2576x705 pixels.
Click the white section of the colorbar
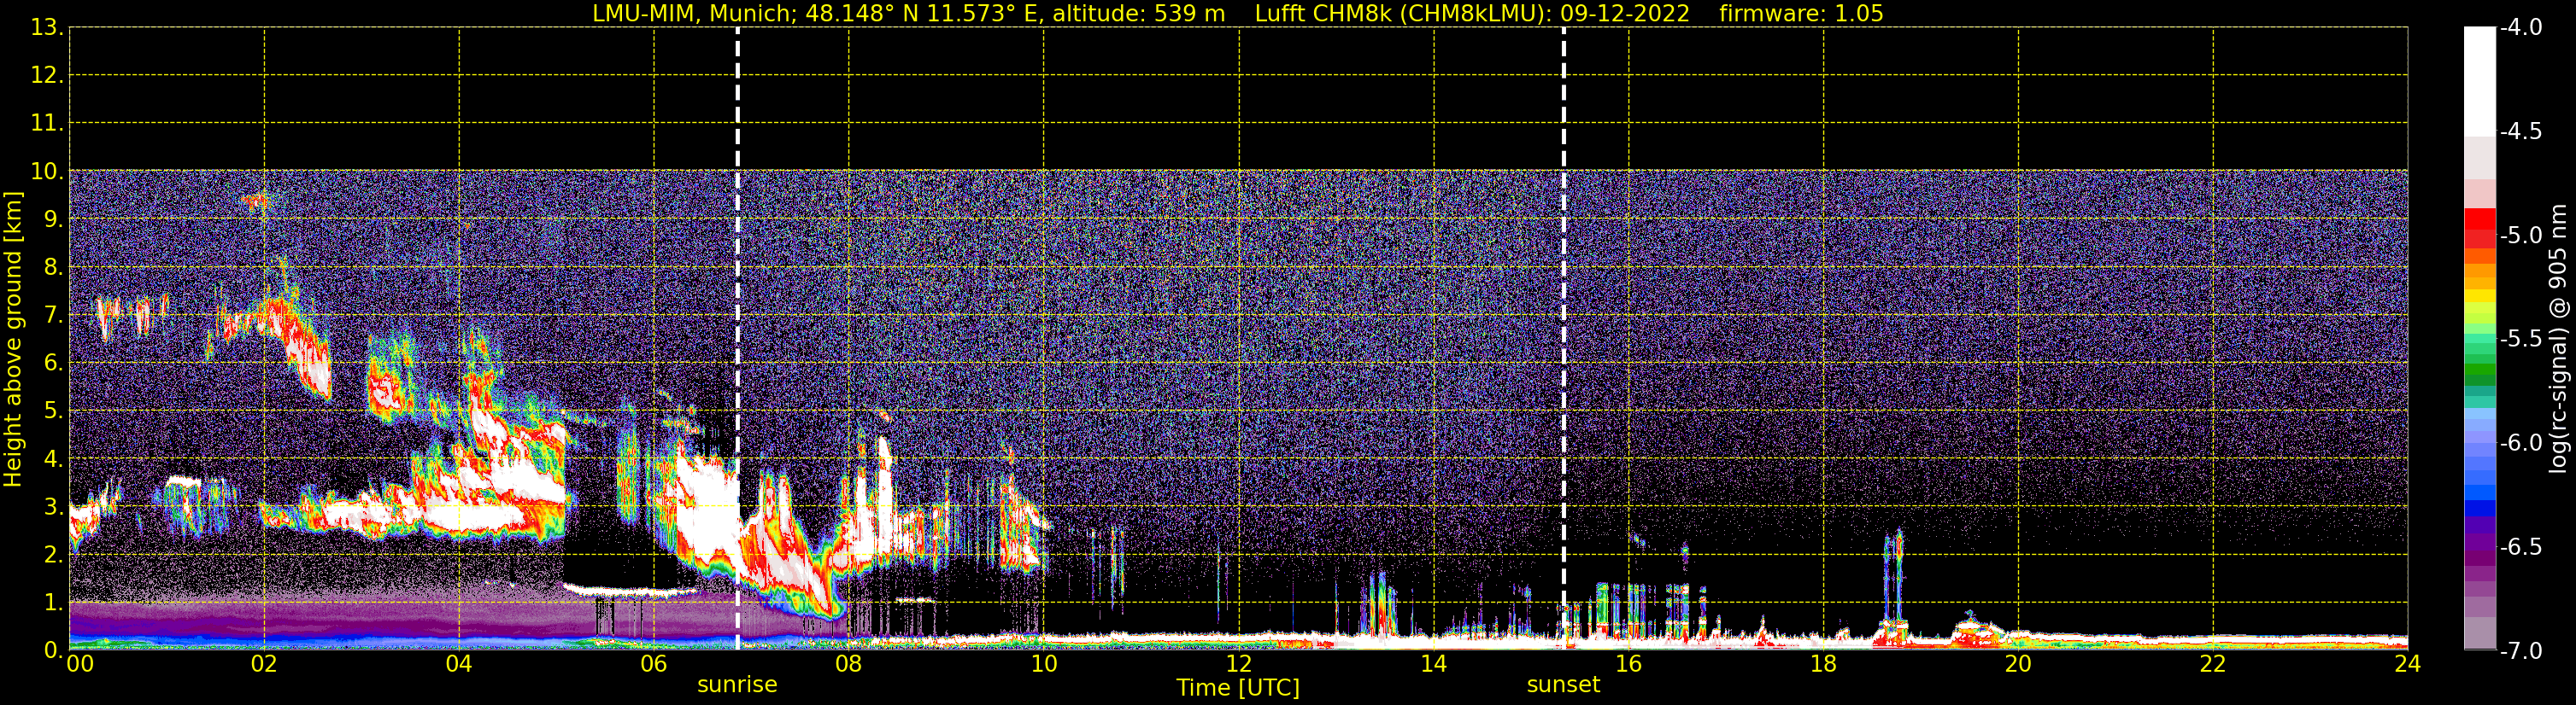click(2479, 81)
